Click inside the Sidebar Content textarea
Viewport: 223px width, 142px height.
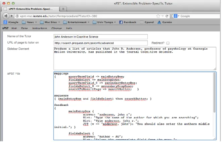(x=135, y=59)
